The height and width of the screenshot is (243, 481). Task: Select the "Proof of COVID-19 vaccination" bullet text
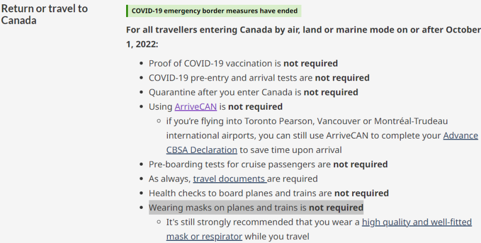pos(215,63)
